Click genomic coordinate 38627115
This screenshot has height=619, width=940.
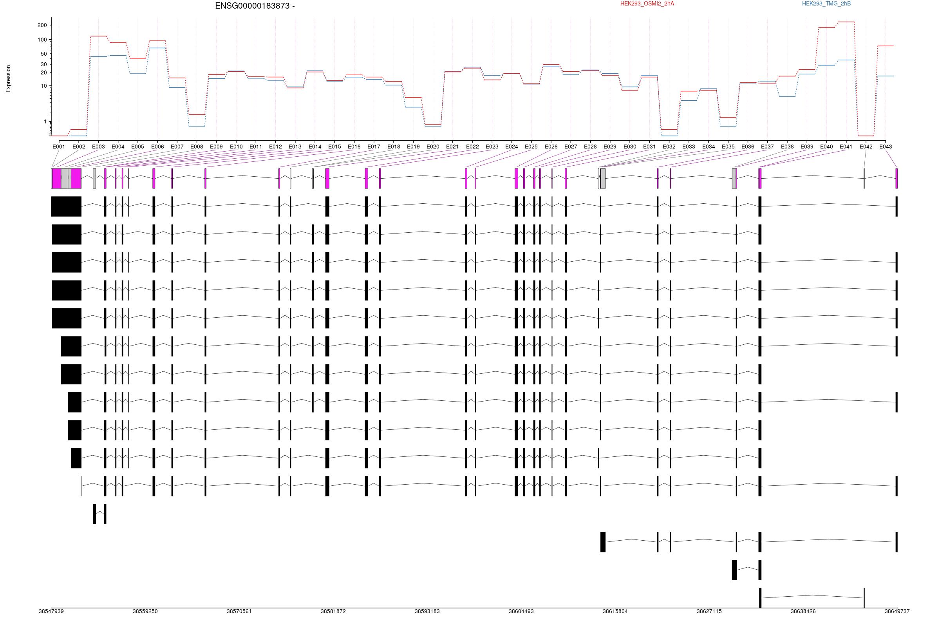click(709, 612)
